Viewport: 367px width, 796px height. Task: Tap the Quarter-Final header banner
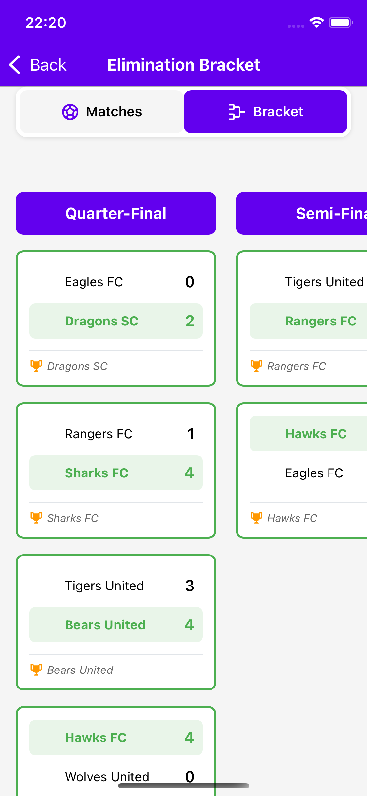point(116,213)
